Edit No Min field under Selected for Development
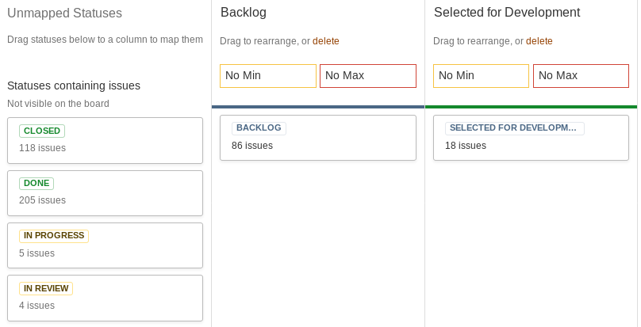This screenshot has height=327, width=641. 482,76
